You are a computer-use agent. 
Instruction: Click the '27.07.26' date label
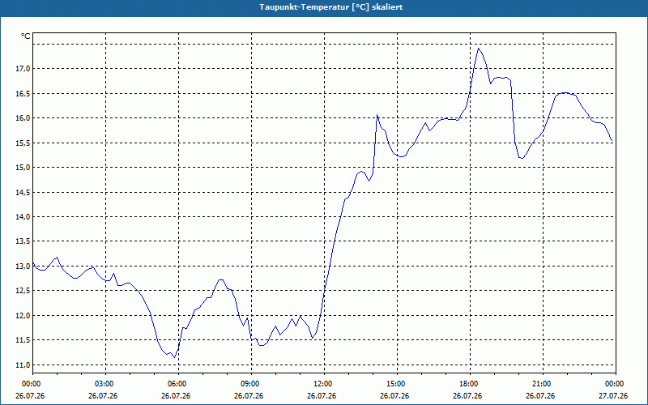click(613, 396)
